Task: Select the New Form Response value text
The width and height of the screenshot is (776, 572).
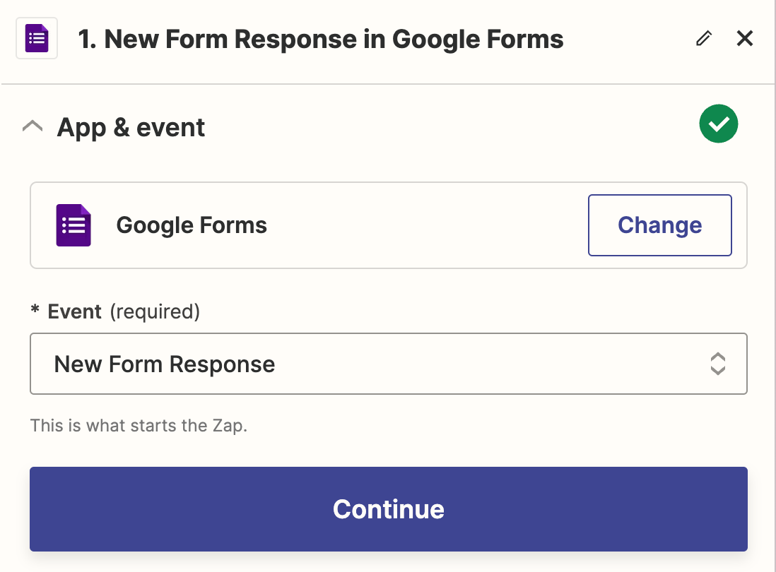Action: (x=165, y=364)
